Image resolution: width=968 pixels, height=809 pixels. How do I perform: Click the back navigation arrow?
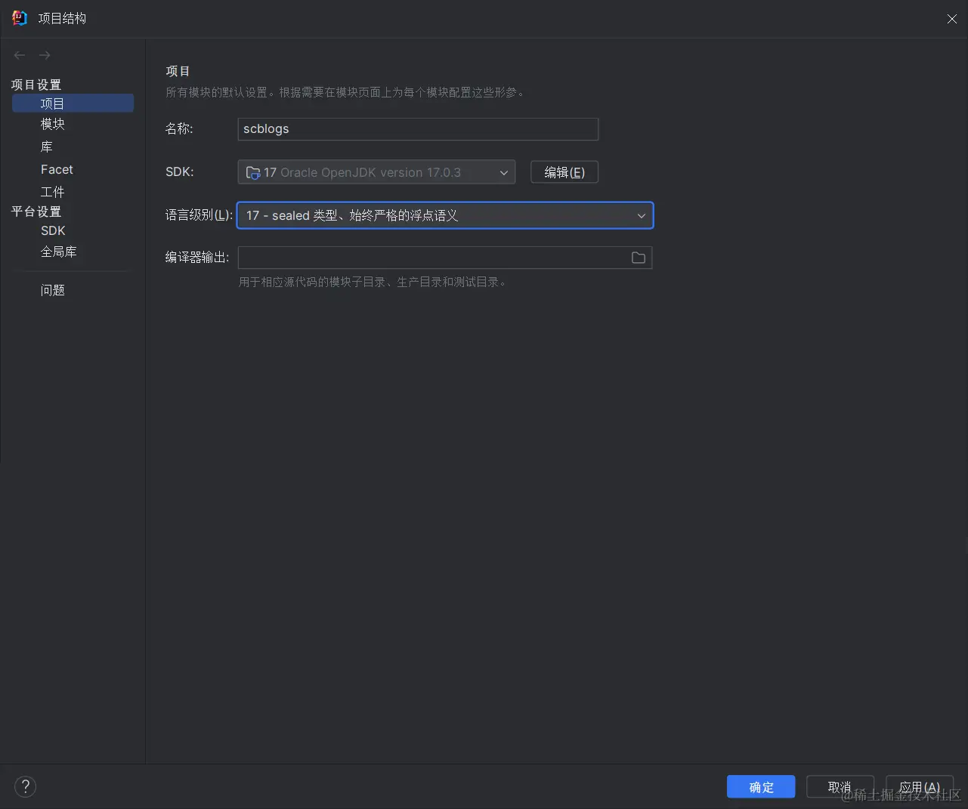19,54
